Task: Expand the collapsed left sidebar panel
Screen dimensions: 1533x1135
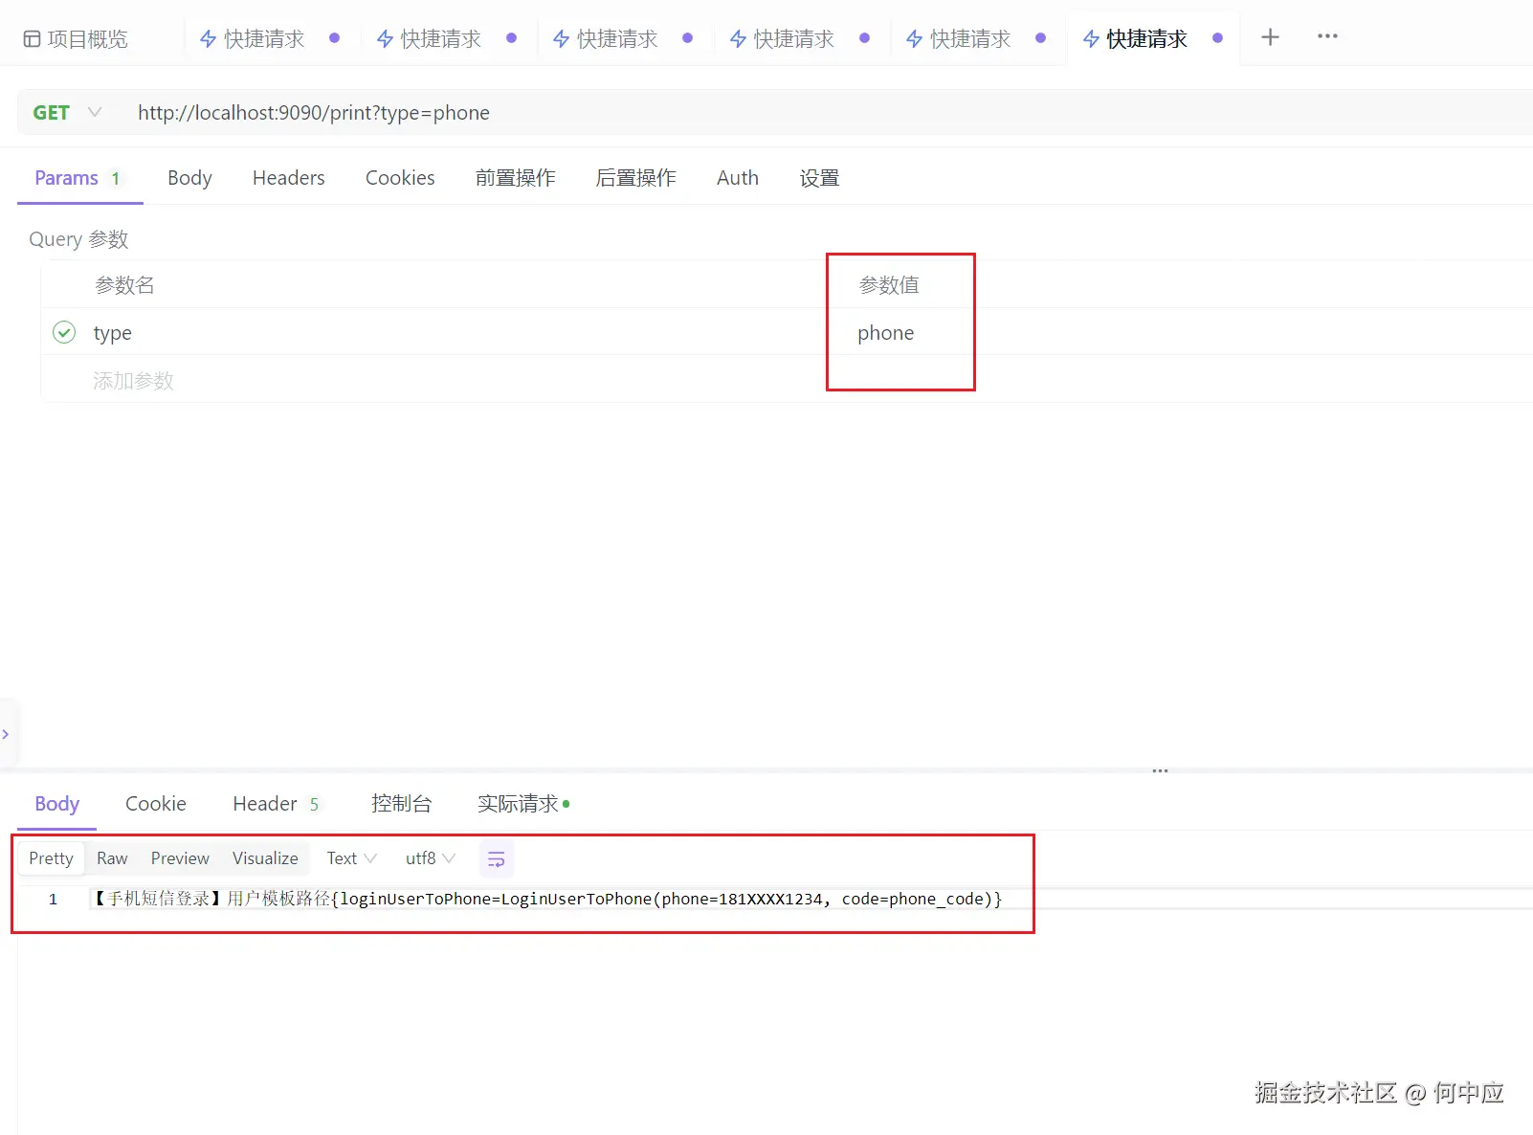Action: 8,733
